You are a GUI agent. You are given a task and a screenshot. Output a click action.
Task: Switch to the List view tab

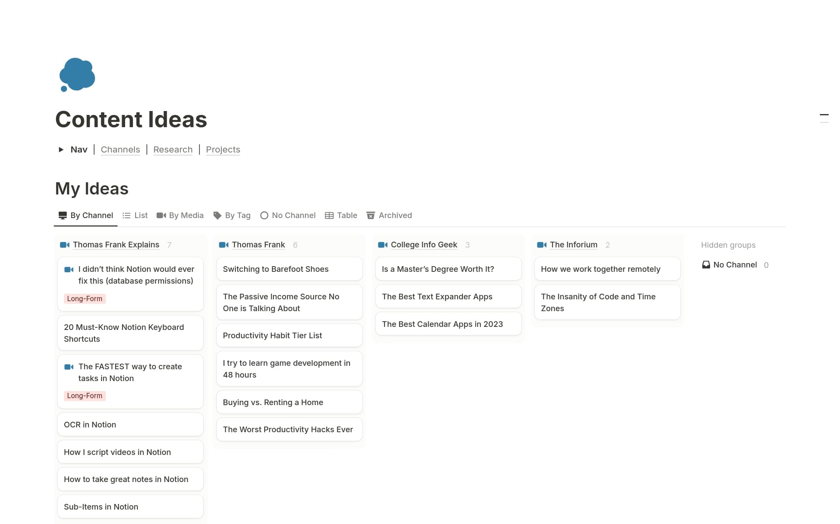[141, 215]
